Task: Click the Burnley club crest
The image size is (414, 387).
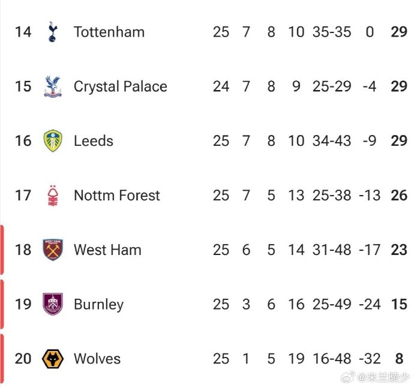Action: [53, 304]
